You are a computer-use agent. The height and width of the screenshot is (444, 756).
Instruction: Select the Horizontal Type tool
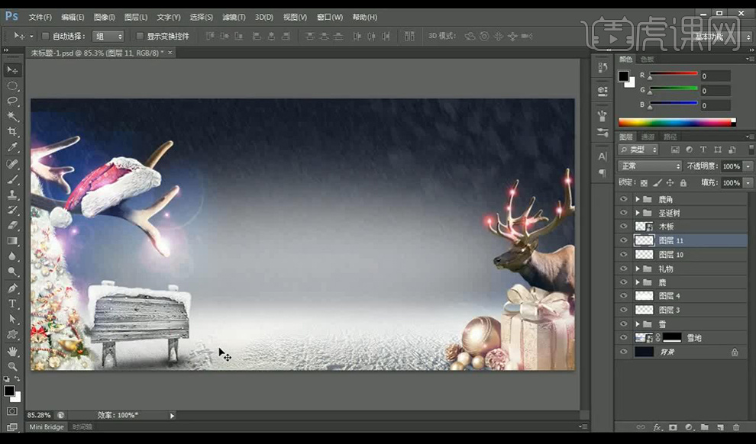coord(12,304)
